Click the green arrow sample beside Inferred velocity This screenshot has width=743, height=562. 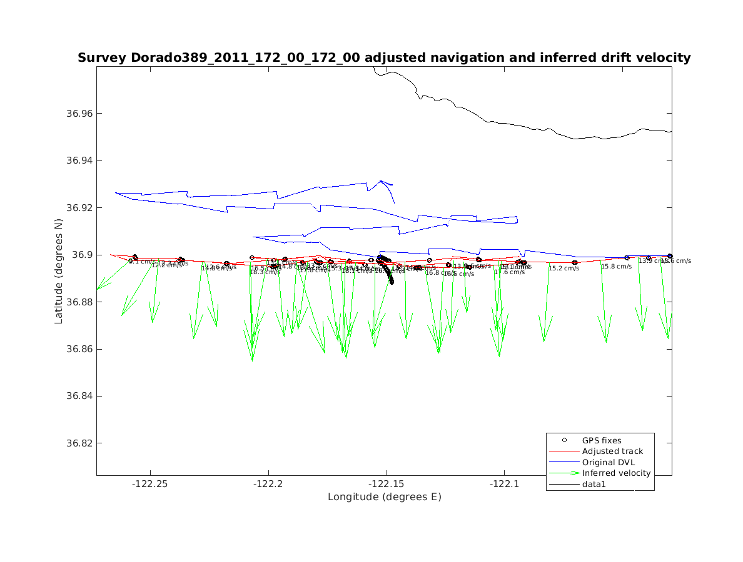point(564,473)
